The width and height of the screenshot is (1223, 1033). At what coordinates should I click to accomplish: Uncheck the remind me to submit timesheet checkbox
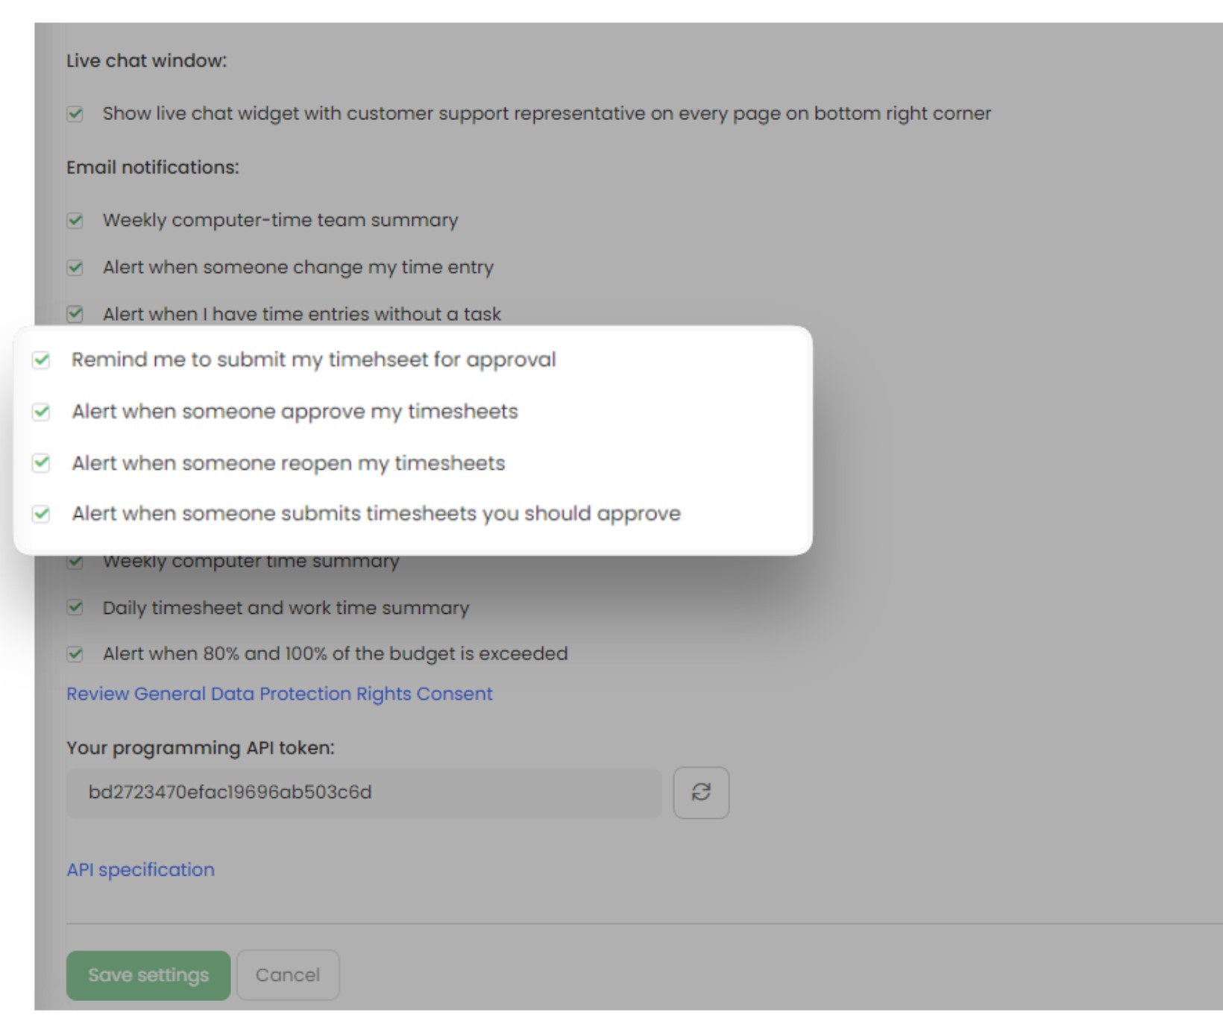[x=42, y=360]
